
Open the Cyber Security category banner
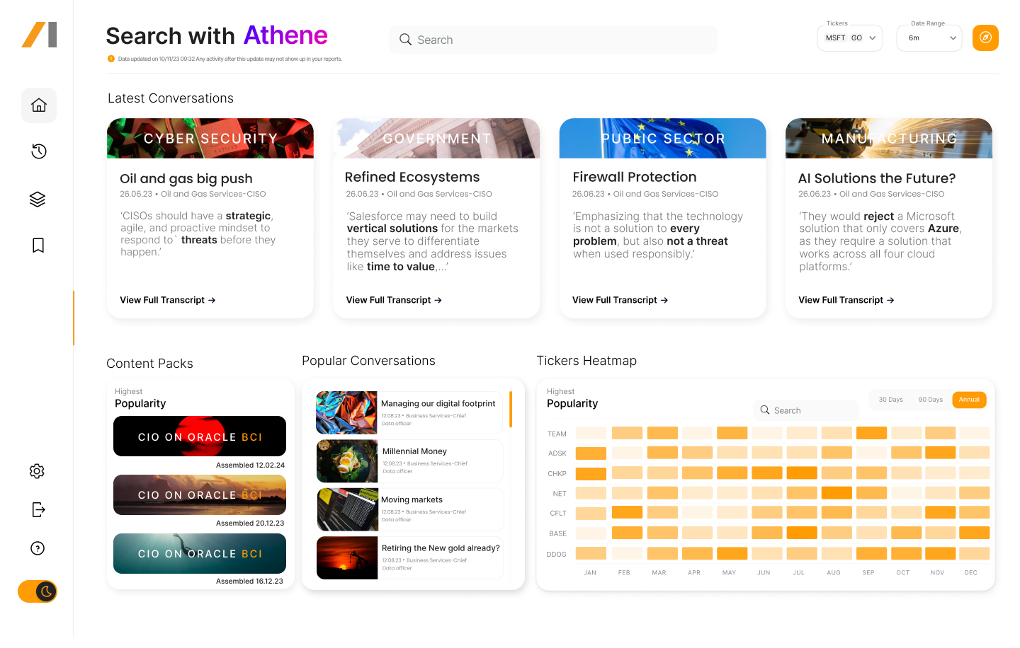point(210,138)
